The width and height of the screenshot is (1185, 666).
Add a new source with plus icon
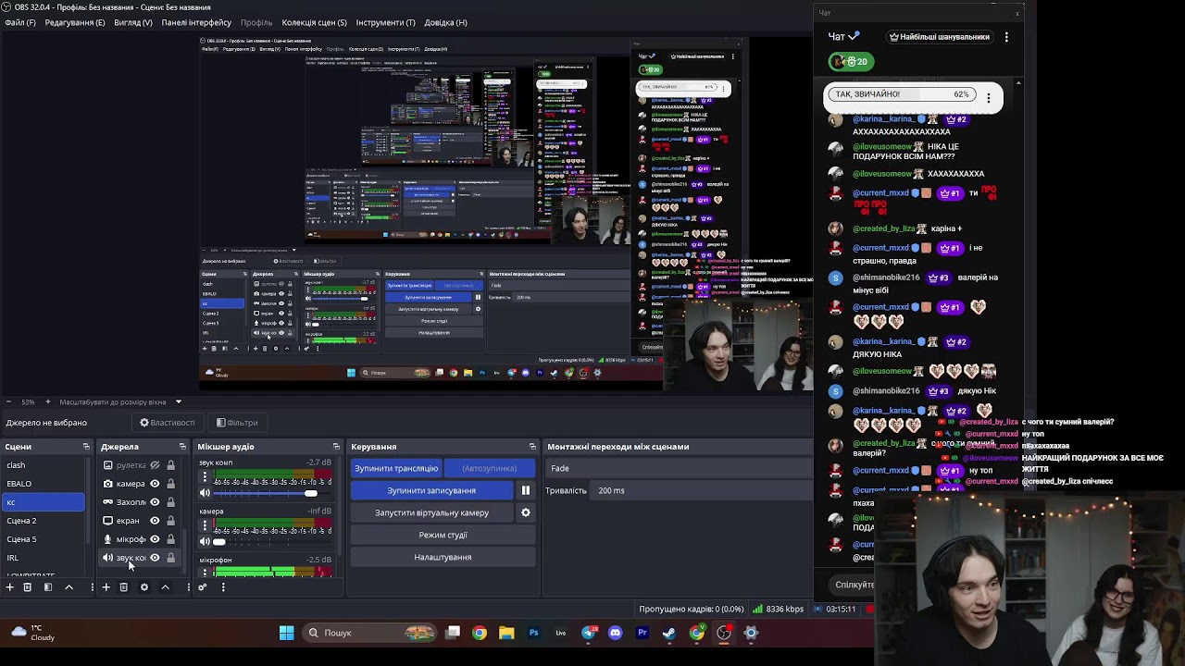click(x=106, y=587)
